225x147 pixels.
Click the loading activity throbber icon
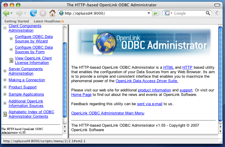tap(217, 13)
